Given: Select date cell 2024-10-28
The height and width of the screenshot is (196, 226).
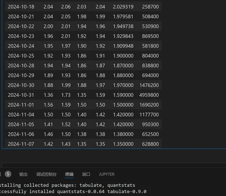Looking at the screenshot, I should [x=21, y=65].
